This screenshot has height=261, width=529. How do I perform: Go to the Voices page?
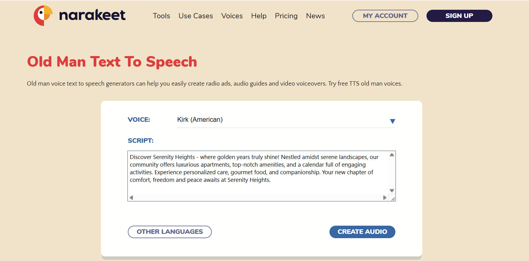(x=232, y=16)
